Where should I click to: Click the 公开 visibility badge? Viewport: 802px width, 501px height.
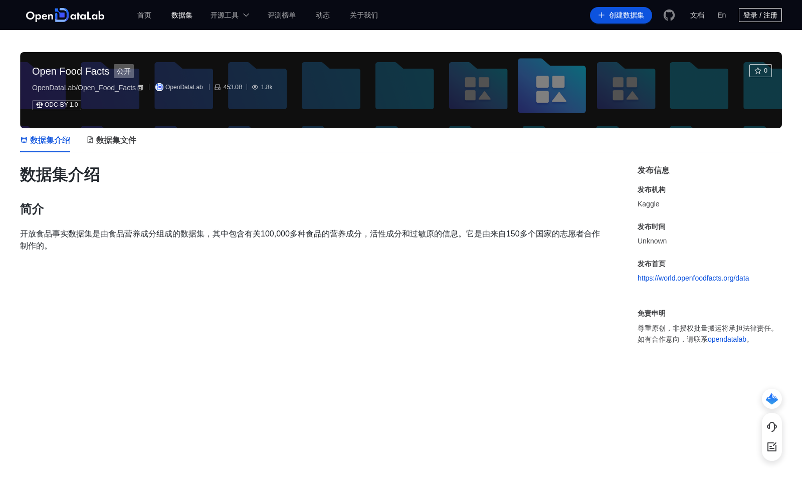click(x=124, y=71)
